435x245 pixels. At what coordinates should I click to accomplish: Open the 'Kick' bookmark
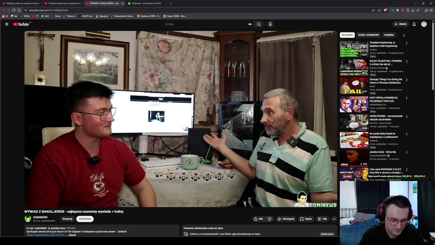[45, 16]
